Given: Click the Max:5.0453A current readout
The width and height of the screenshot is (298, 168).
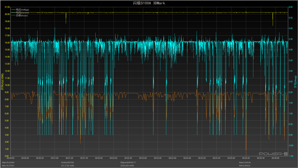Looking at the screenshot, I should 245,162.
